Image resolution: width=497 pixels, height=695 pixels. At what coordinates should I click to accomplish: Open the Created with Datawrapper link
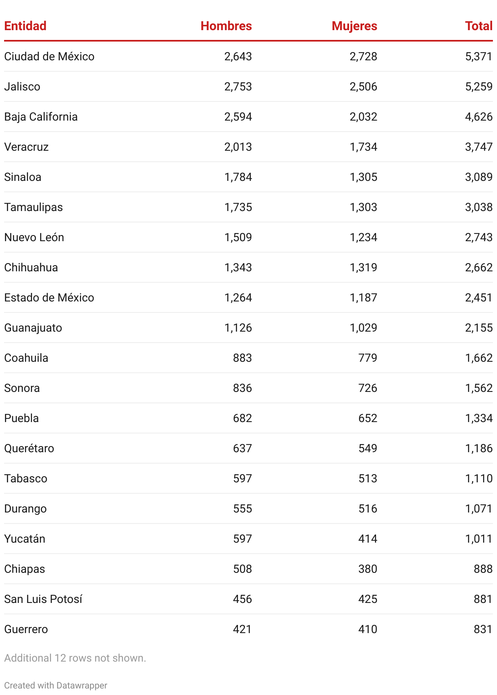(x=56, y=685)
